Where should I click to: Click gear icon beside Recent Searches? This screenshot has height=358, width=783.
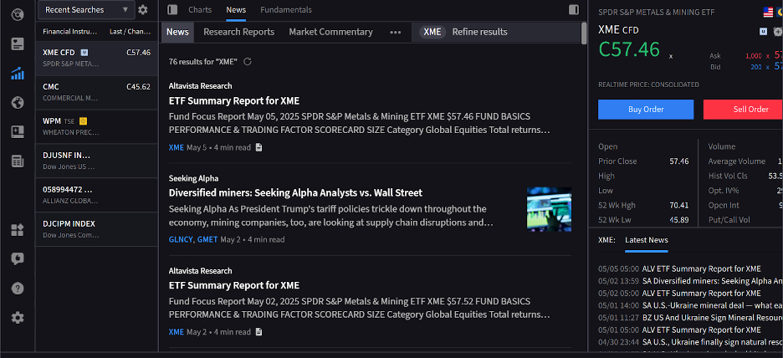[143, 9]
